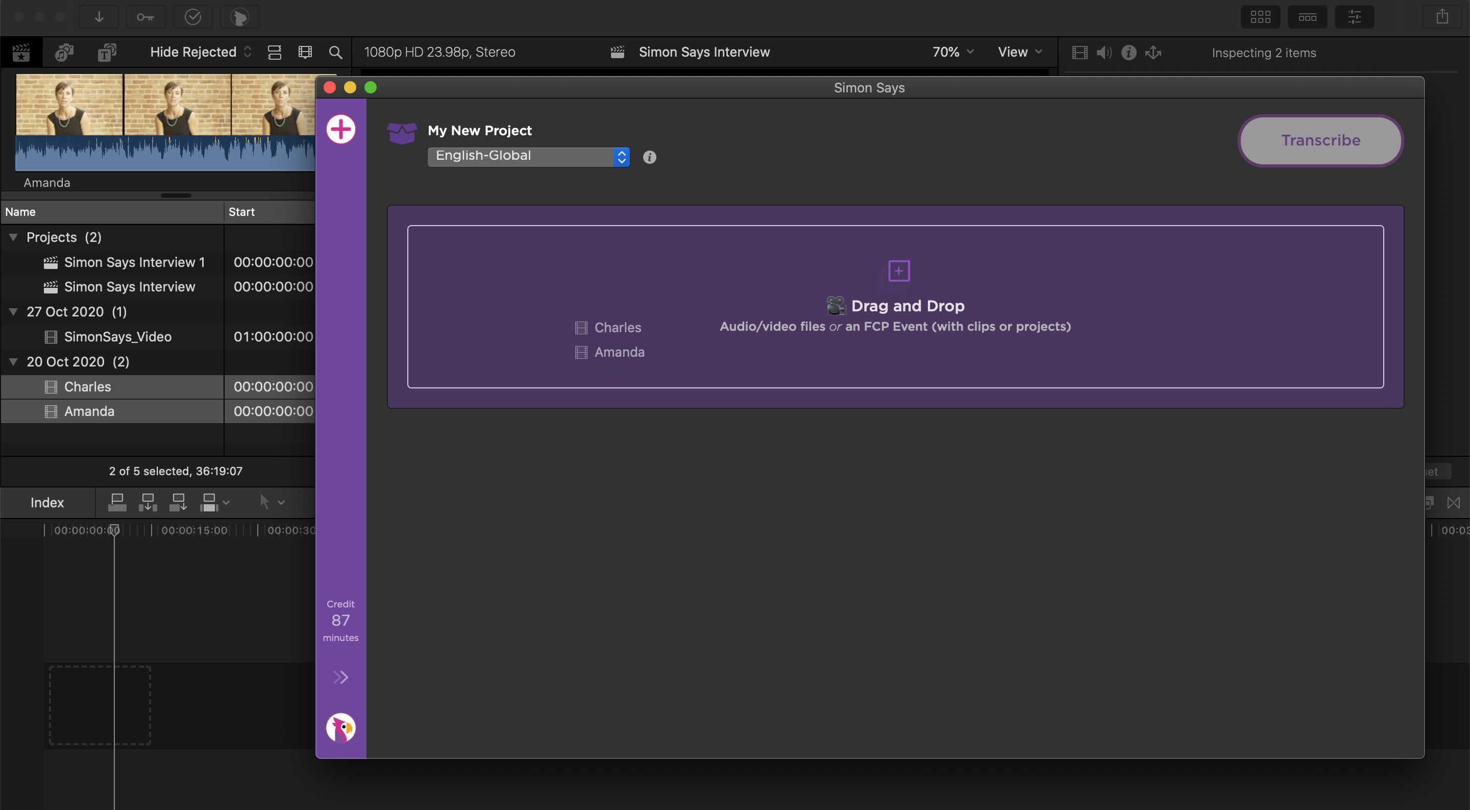1470x810 pixels.
Task: Click the pink plus new project icon
Action: (340, 130)
